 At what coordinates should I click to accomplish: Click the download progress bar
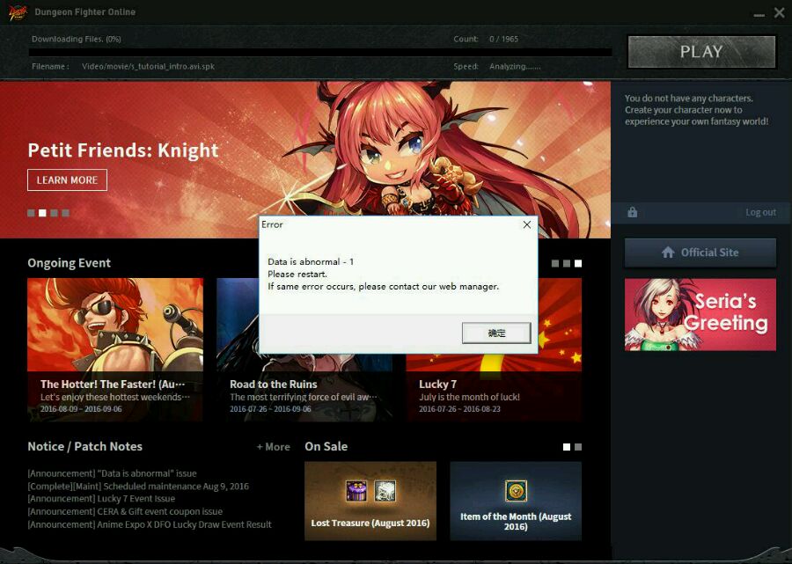[x=320, y=52]
